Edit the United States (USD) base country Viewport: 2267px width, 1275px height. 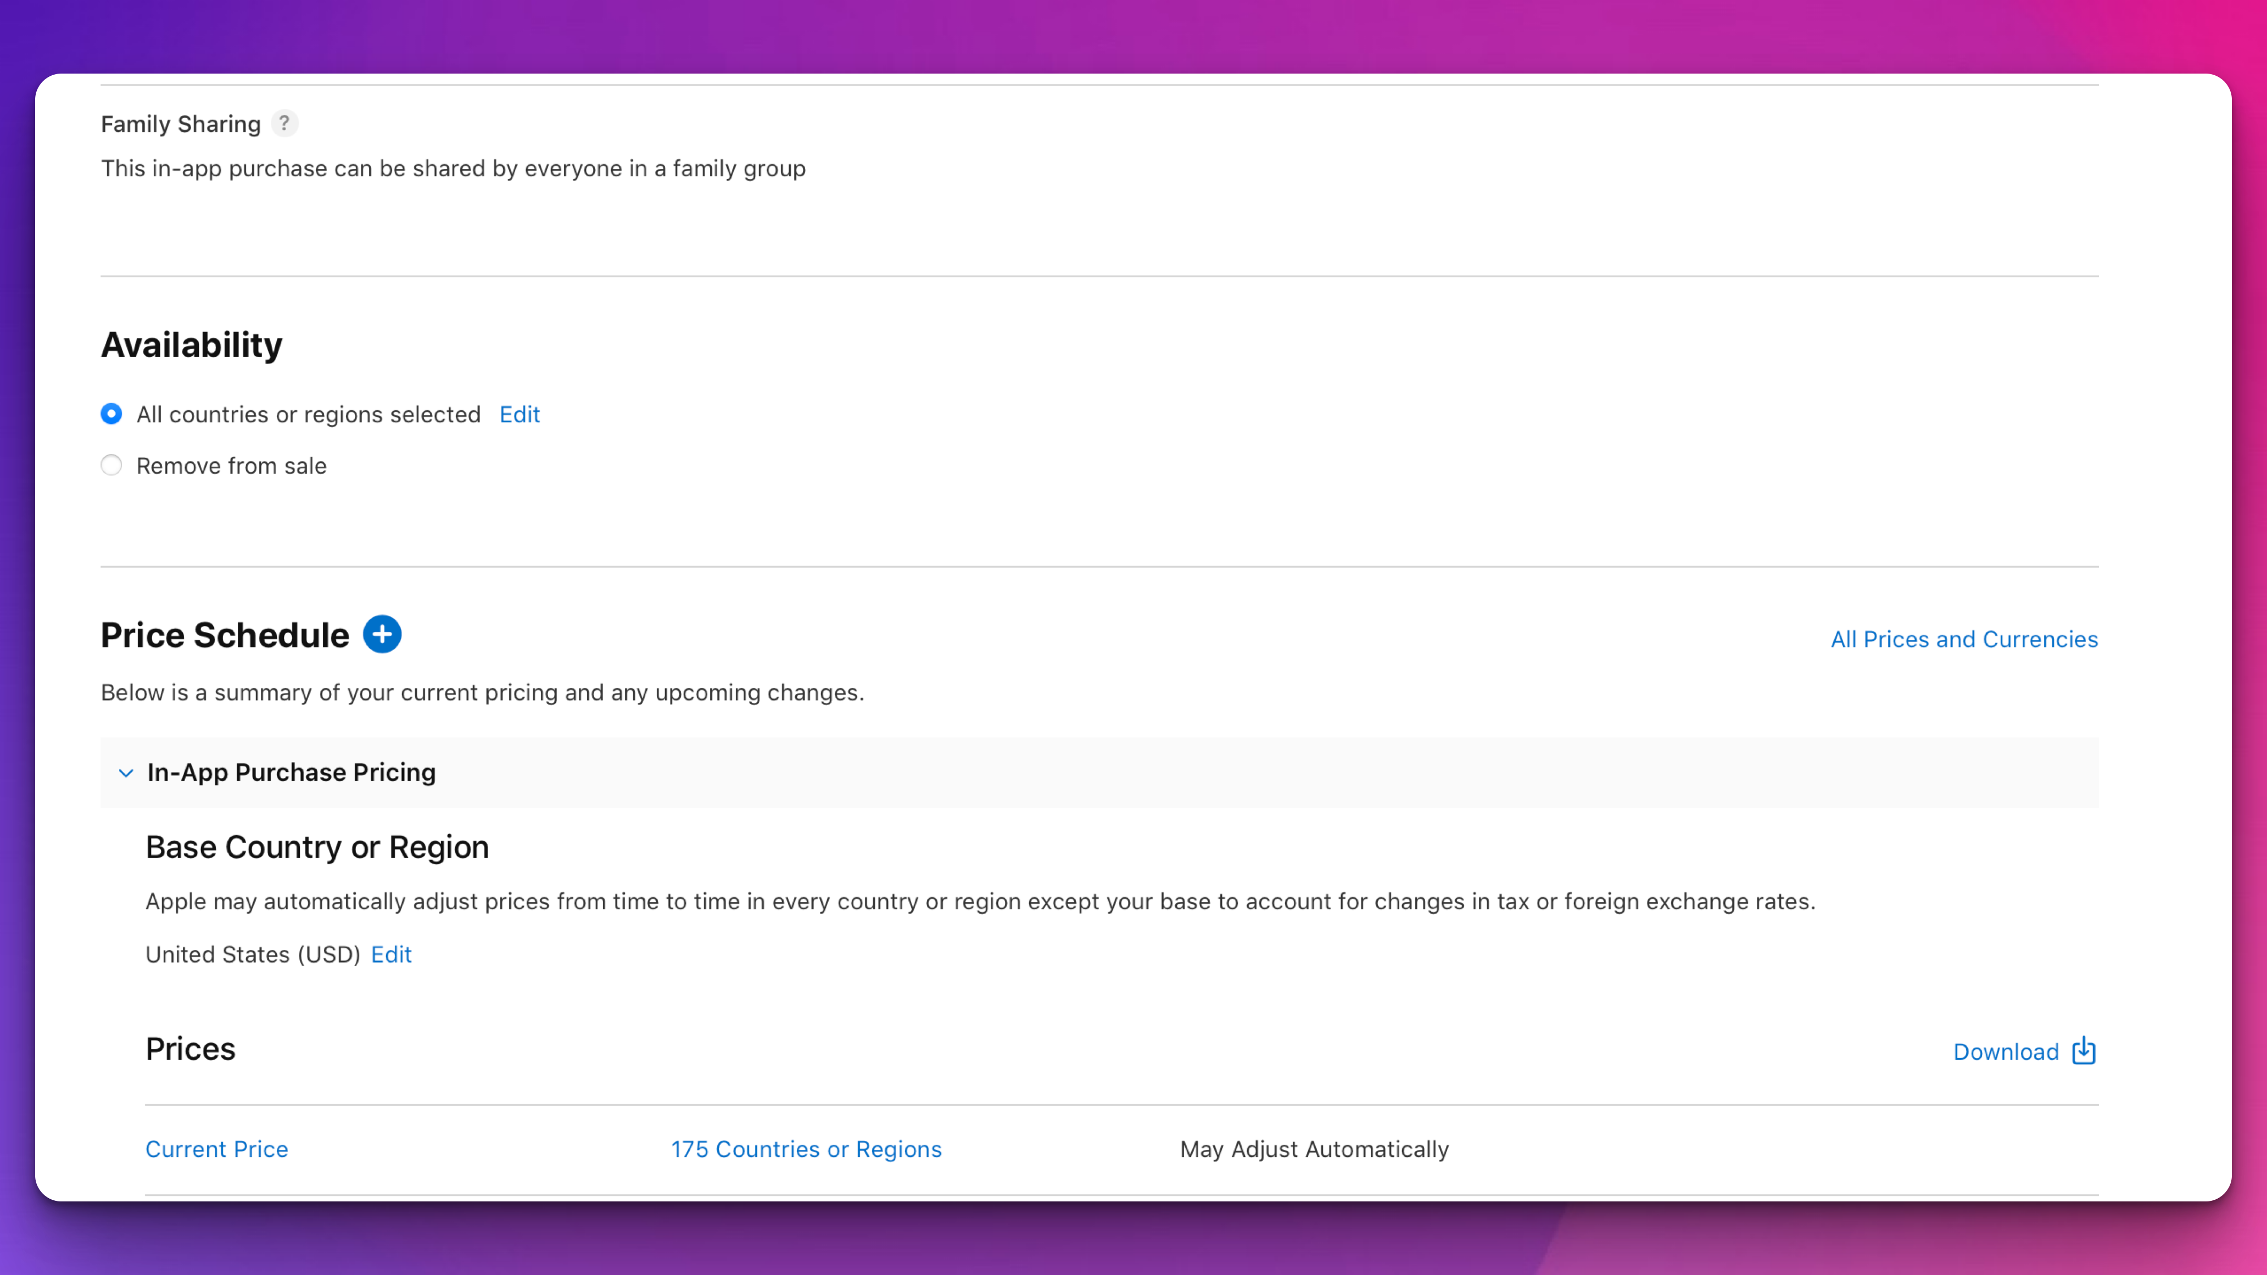click(x=391, y=955)
